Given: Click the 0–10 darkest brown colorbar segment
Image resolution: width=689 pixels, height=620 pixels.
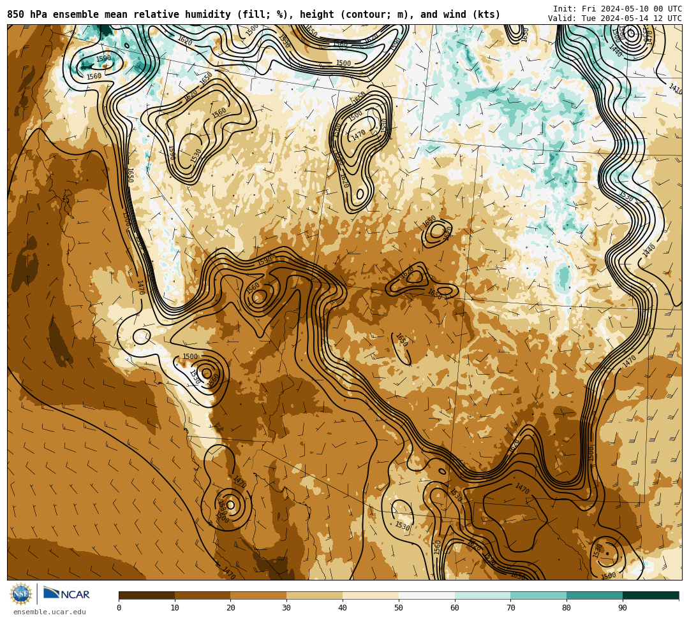Looking at the screenshot, I should (147, 595).
